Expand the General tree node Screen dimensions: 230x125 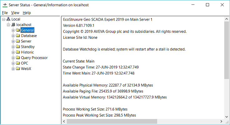click(x=13, y=30)
